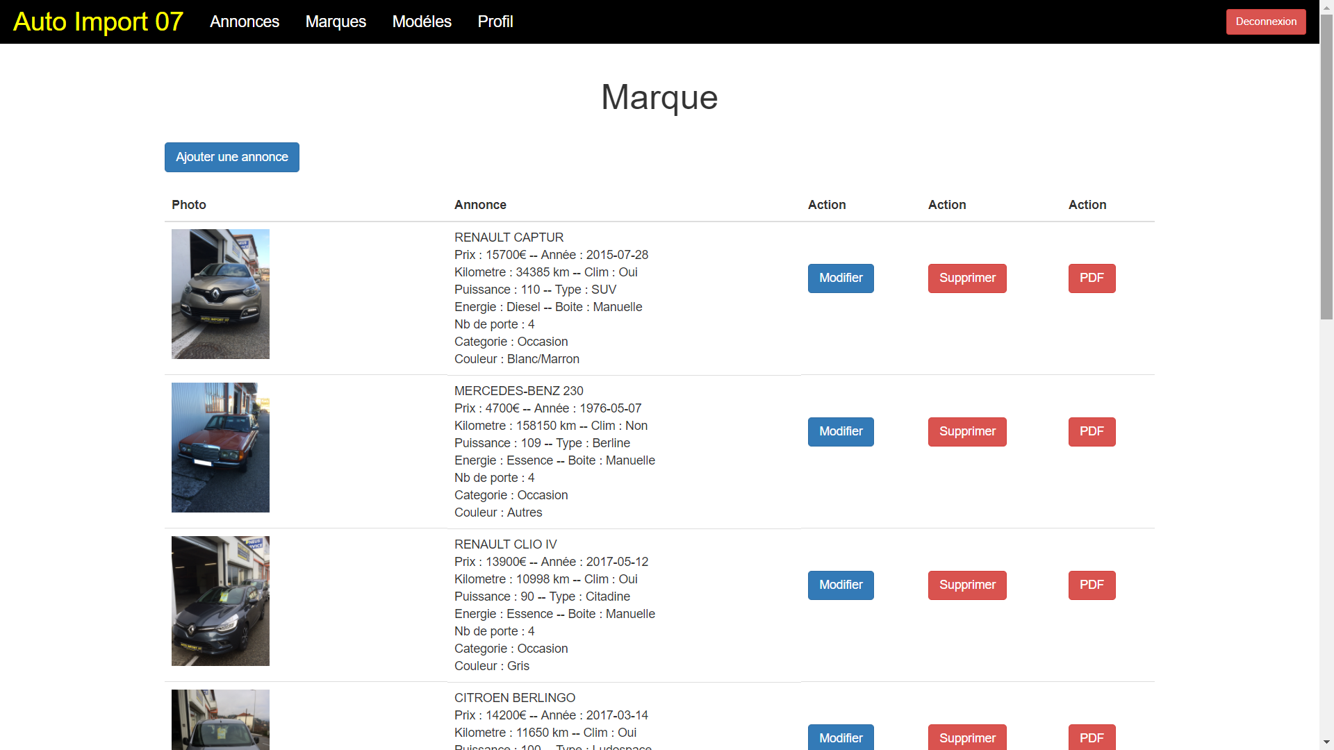
Task: Click the scrollbar down arrow
Action: 1326,743
